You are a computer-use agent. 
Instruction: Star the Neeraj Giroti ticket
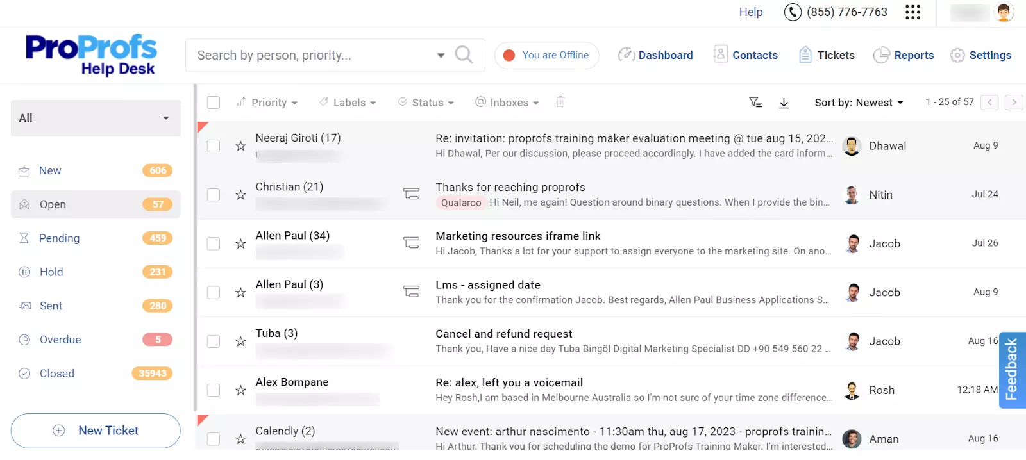[x=240, y=146]
